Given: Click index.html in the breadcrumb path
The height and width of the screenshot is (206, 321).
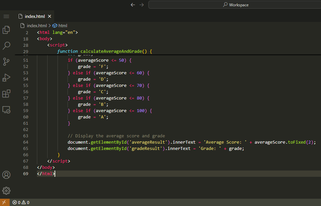Looking at the screenshot, I should point(37,26).
